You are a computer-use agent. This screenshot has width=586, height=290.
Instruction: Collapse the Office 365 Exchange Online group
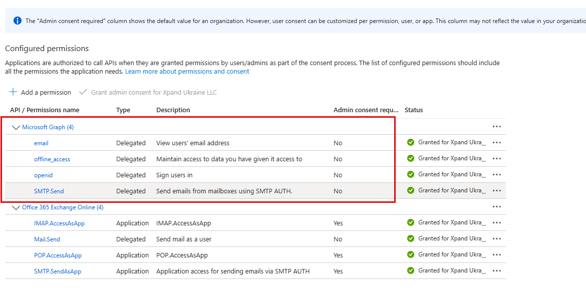(16, 207)
